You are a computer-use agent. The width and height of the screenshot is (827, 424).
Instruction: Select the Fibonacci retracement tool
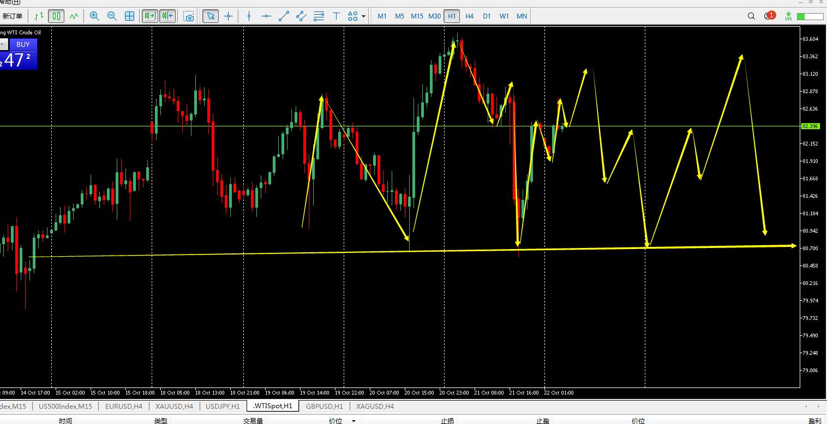[x=319, y=16]
